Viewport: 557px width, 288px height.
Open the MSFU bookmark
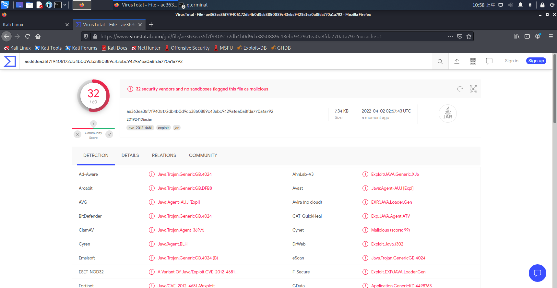click(x=223, y=48)
